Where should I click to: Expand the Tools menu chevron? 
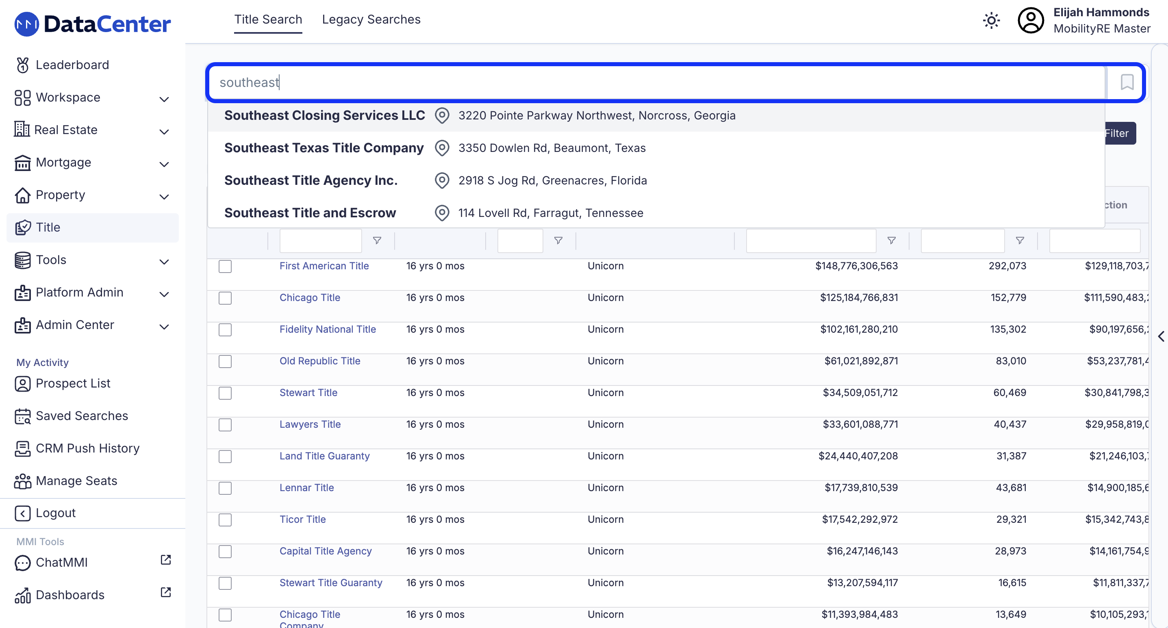[x=164, y=262]
